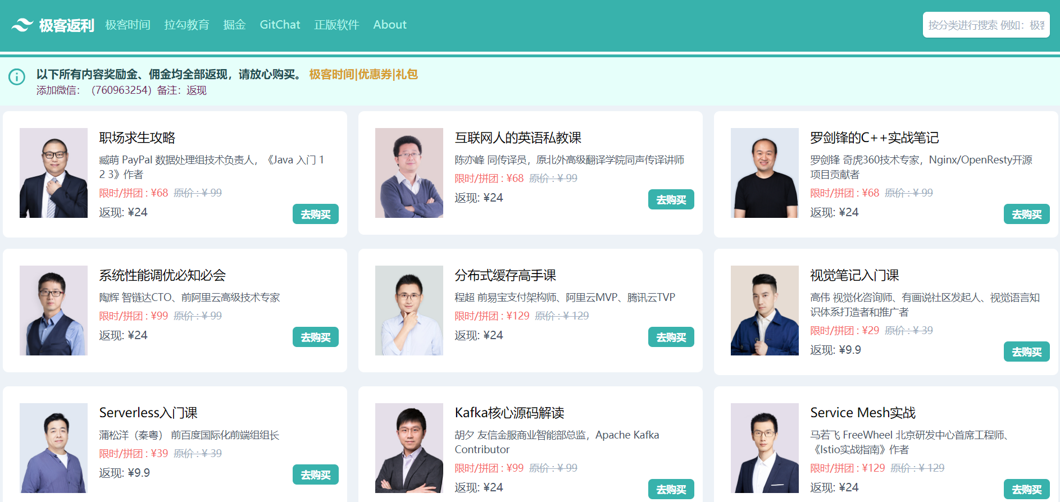Go to the 掘金 nav item

coord(234,25)
